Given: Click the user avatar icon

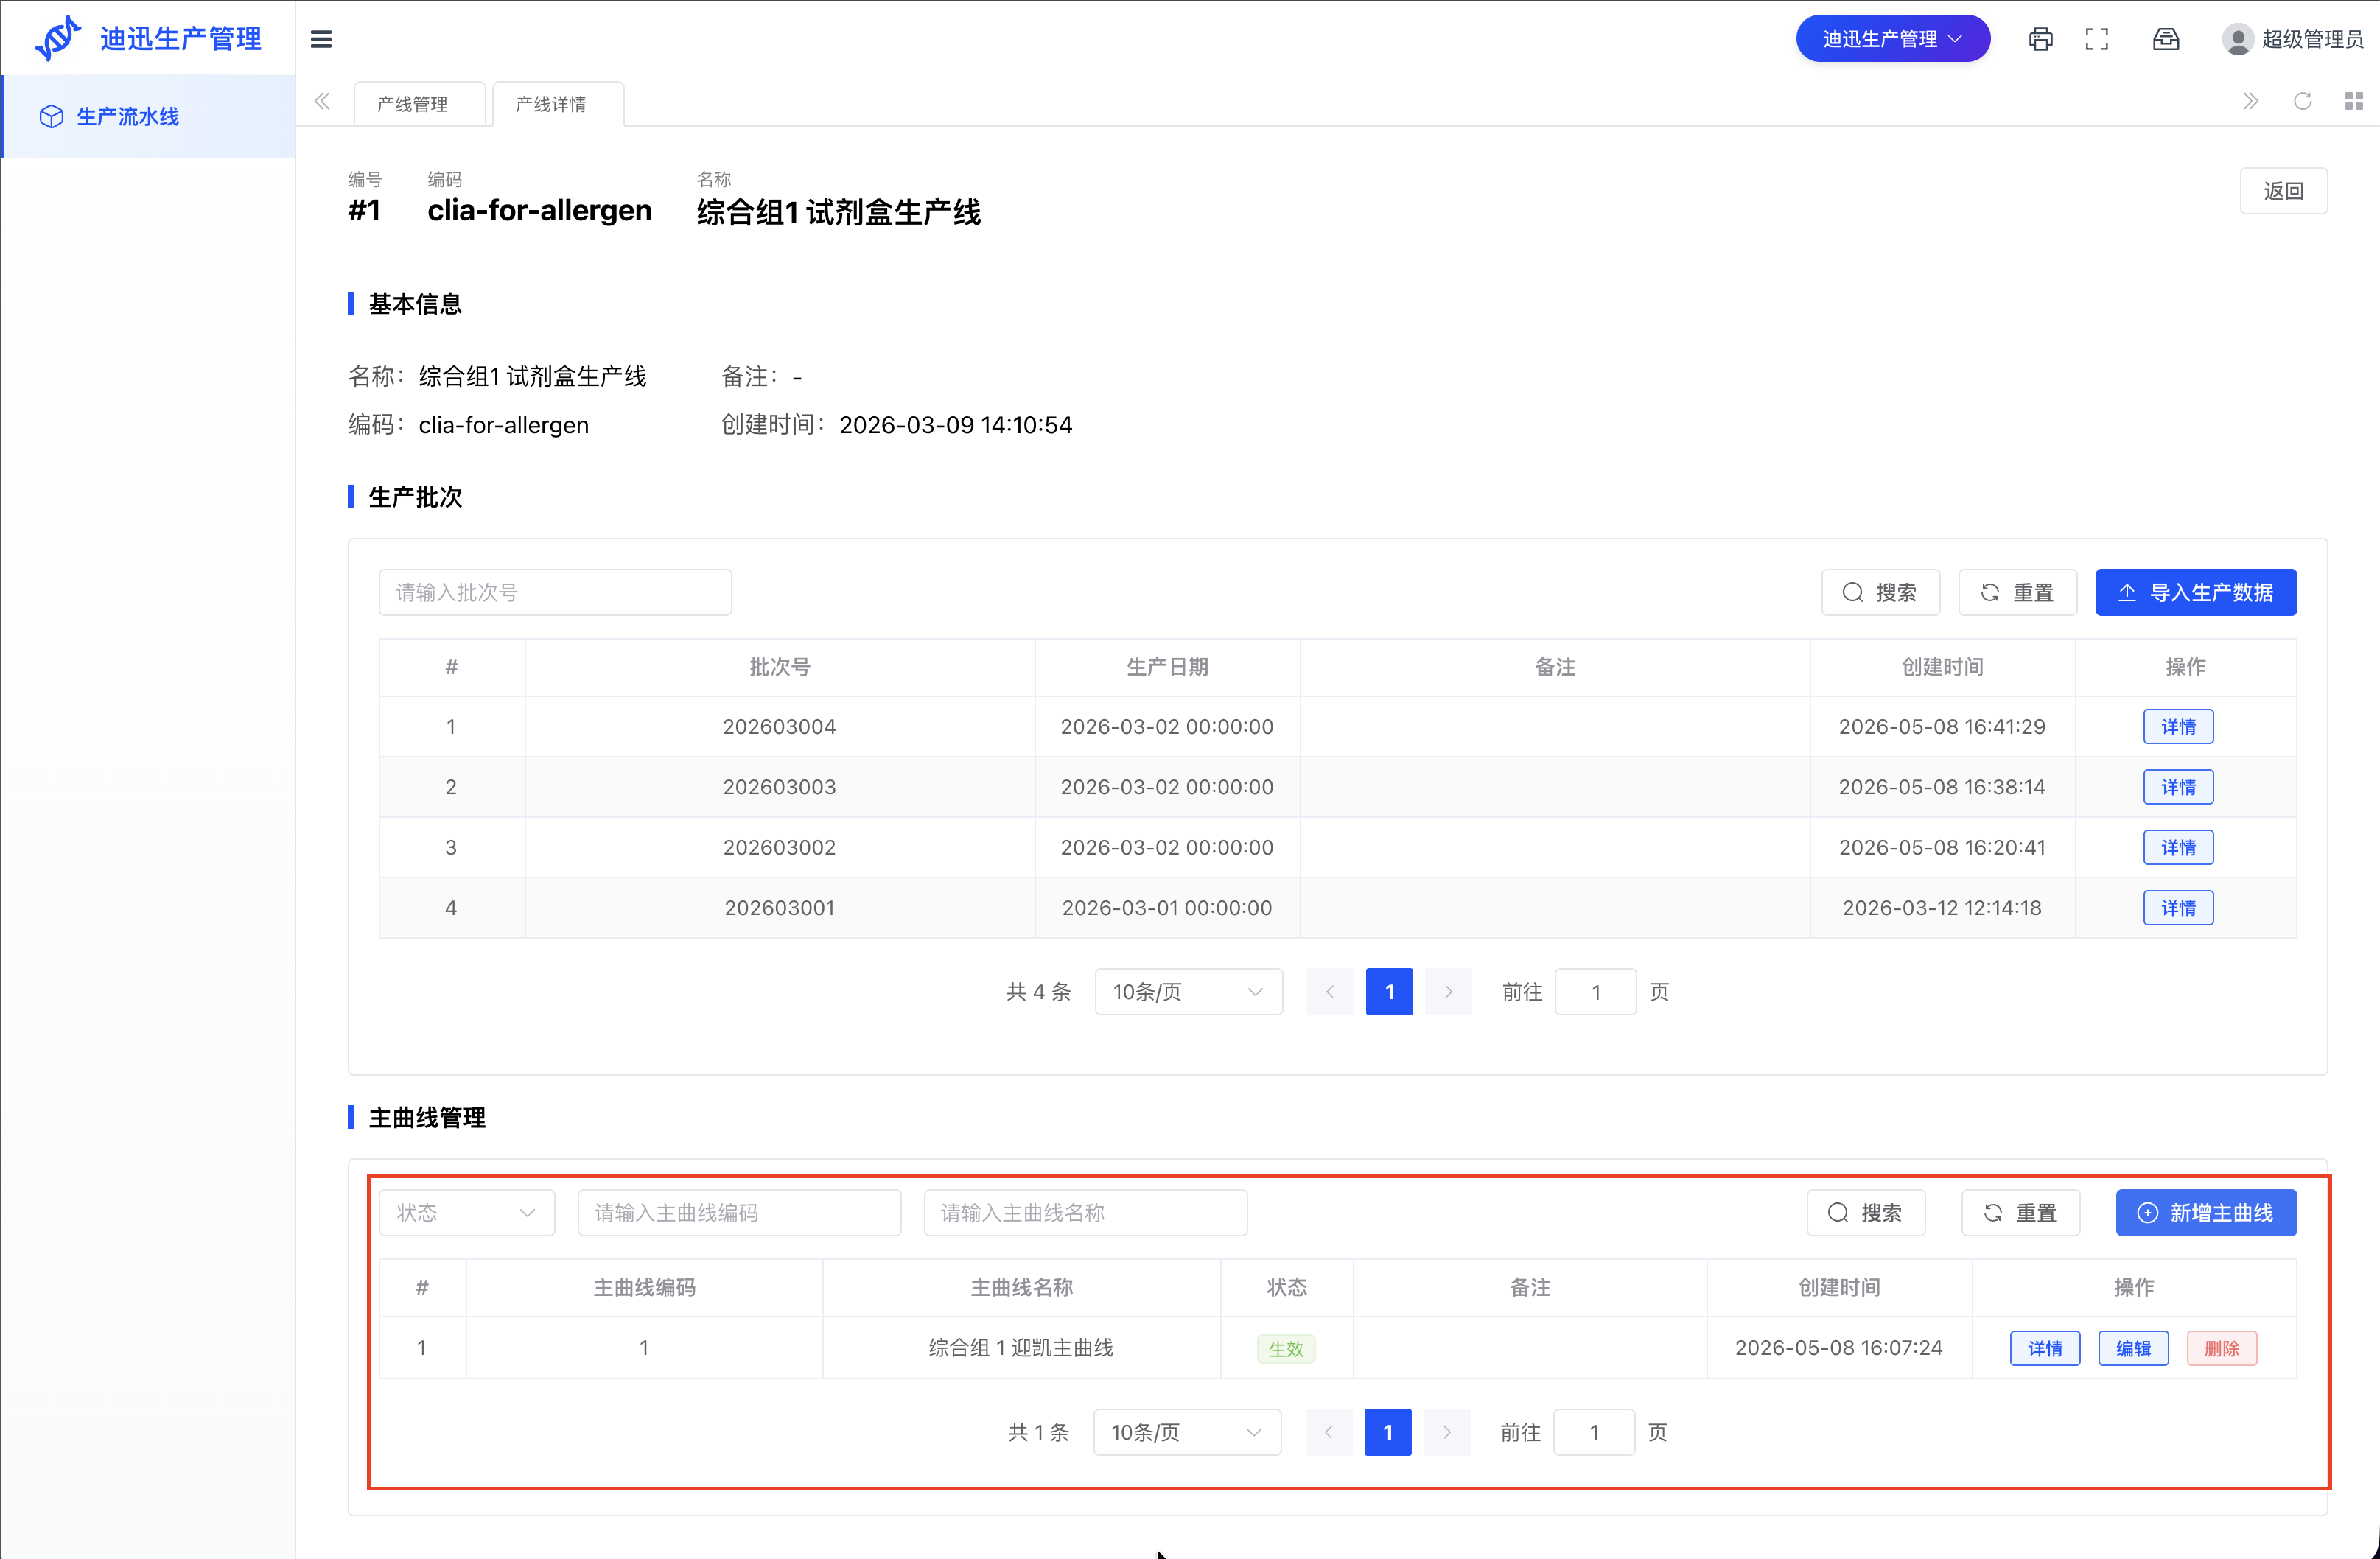Looking at the screenshot, I should (x=2237, y=39).
